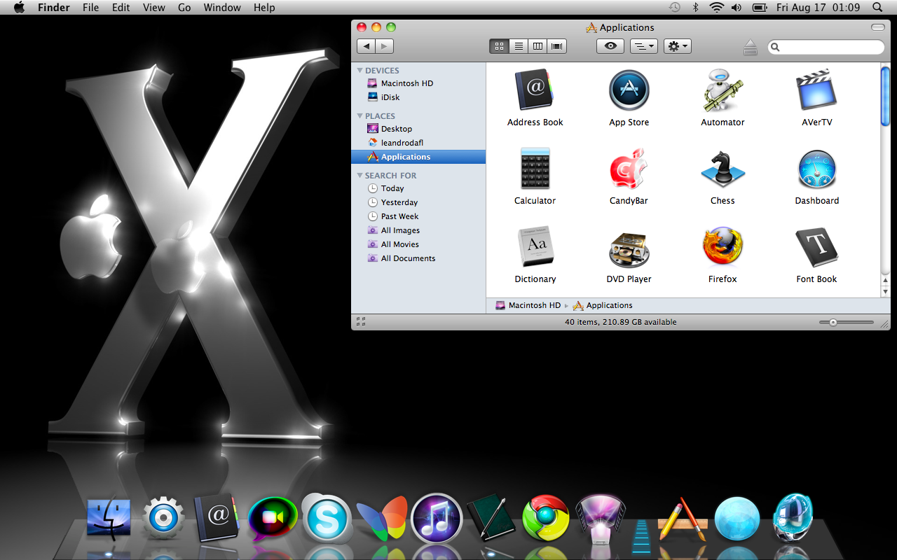
Task: Open the View menu
Action: (x=153, y=8)
